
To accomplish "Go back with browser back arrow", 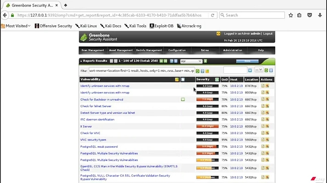I will pos(5,15).
